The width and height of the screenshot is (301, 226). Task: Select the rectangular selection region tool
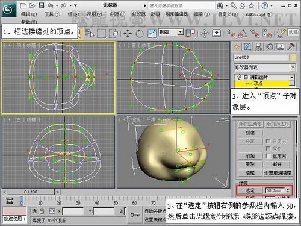click(x=101, y=33)
